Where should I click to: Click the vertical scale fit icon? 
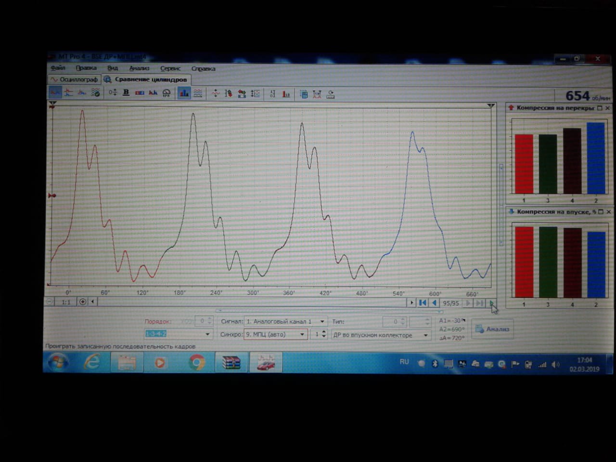tap(255, 94)
